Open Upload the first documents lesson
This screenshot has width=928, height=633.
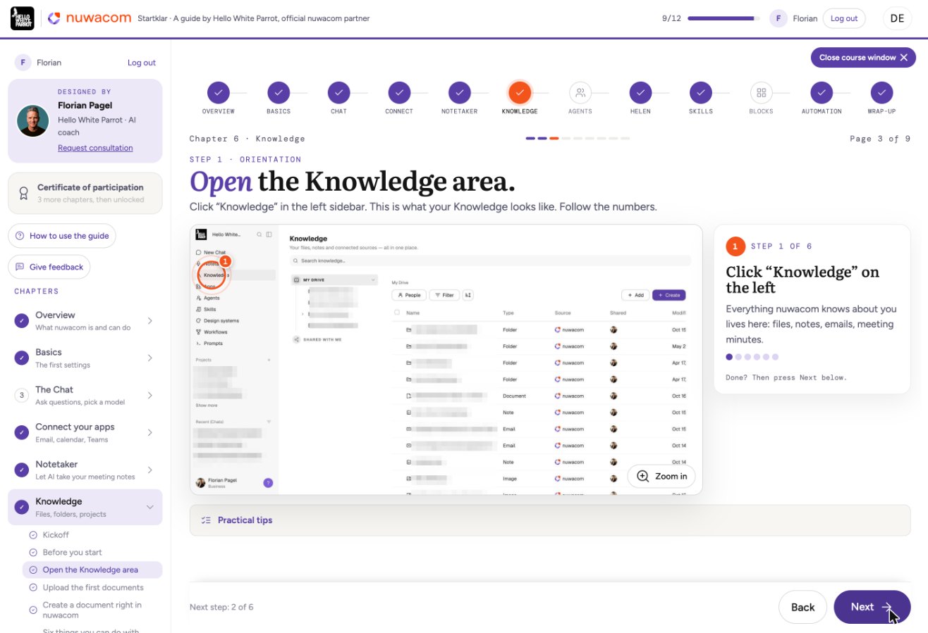pyautogui.click(x=92, y=587)
